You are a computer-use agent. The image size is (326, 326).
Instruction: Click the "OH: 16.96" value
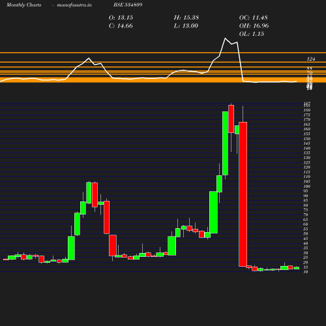click(254, 26)
